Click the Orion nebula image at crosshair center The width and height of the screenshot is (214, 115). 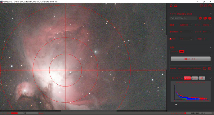65,70
